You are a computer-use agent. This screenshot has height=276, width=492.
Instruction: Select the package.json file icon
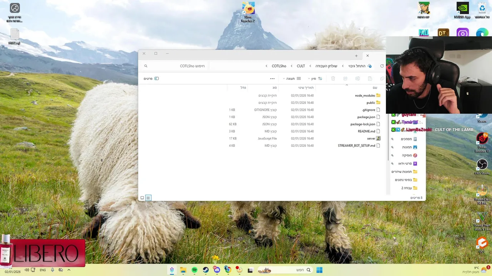point(378,117)
